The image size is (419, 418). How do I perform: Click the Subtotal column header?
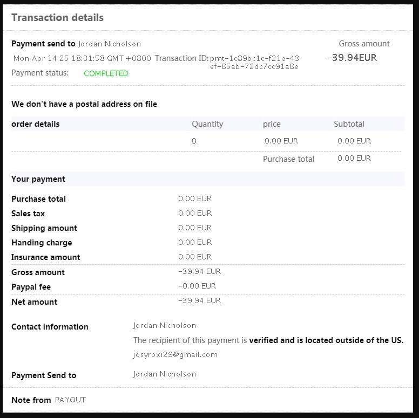349,124
